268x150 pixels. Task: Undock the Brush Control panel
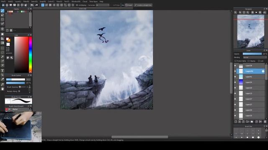coord(28,75)
